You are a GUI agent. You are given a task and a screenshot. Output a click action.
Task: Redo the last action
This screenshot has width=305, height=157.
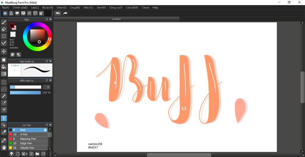tap(65, 13)
